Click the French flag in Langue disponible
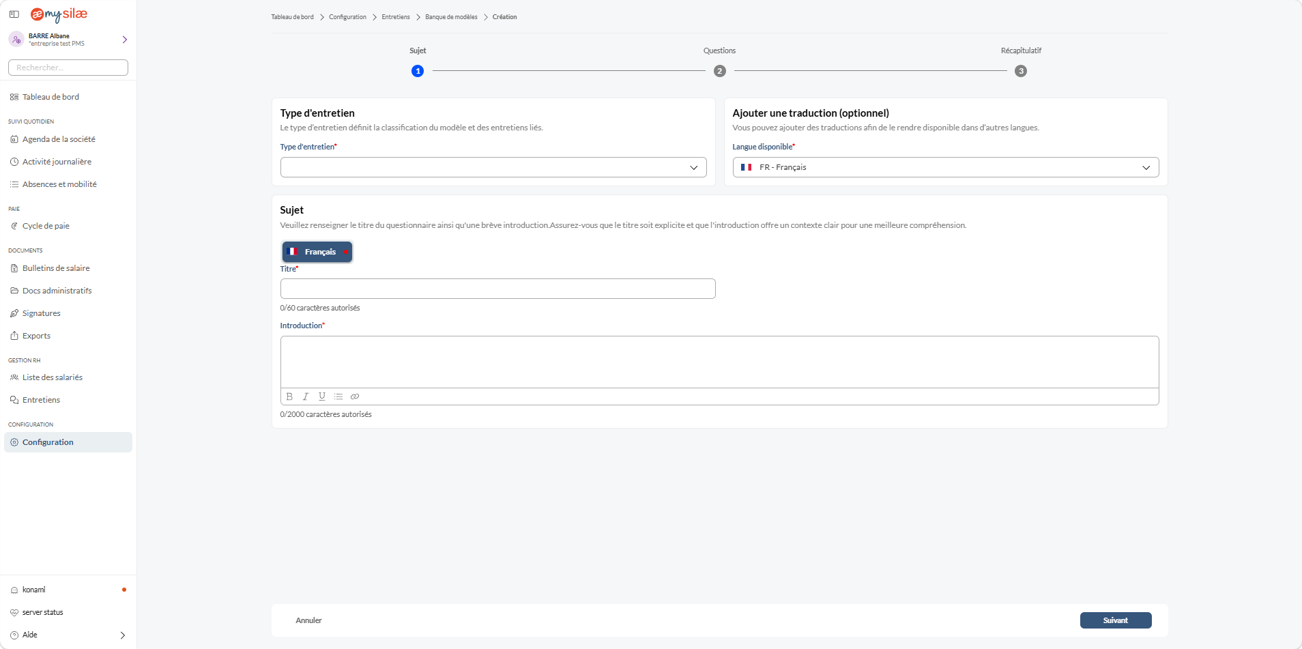The width and height of the screenshot is (1302, 649). pyautogui.click(x=747, y=167)
